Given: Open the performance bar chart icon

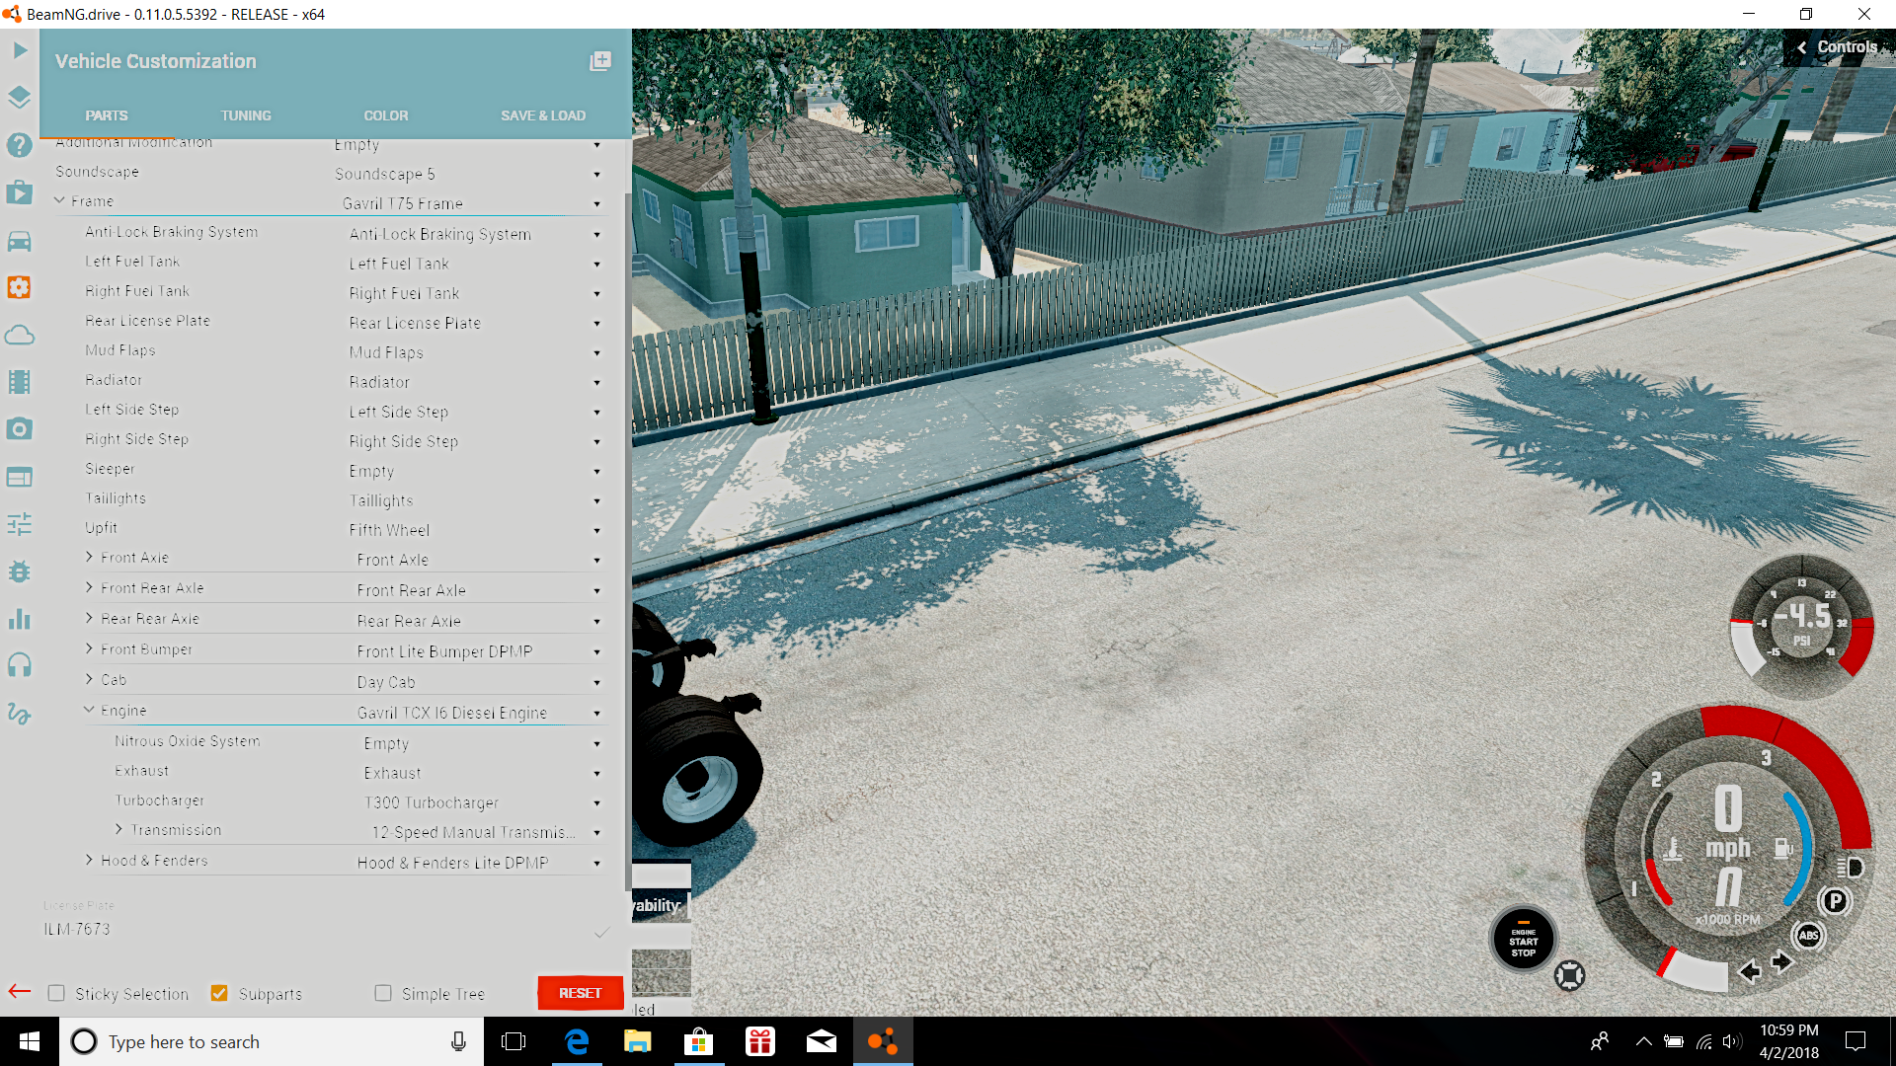Looking at the screenshot, I should coord(20,619).
